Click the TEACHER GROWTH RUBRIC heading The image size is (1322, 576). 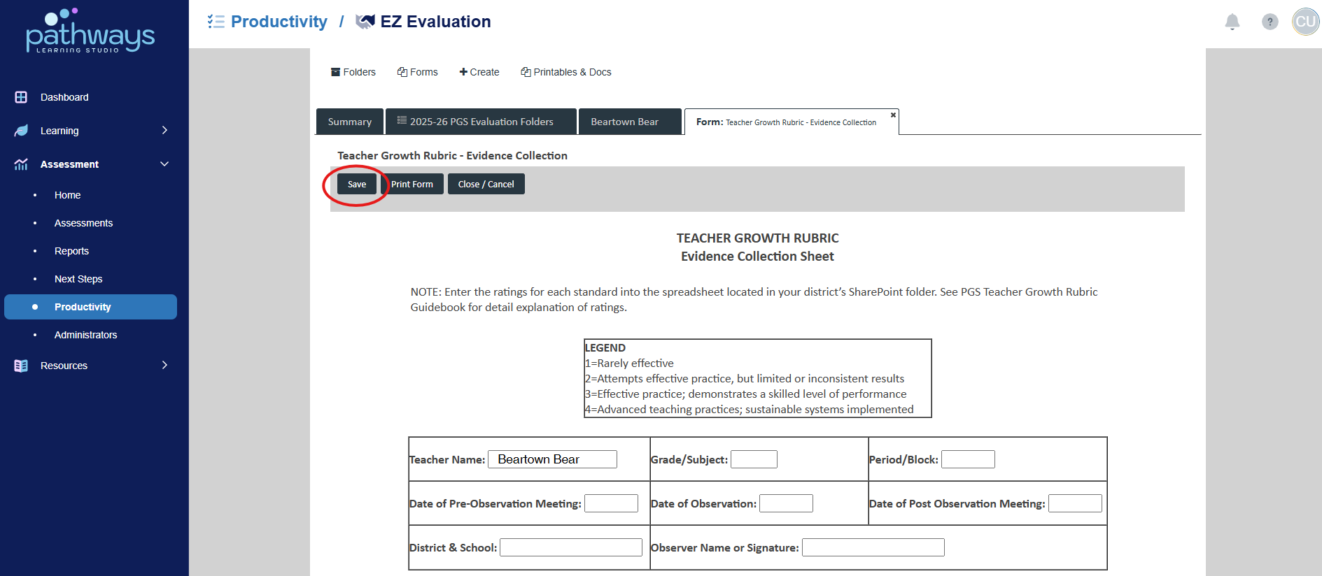pyautogui.click(x=757, y=238)
